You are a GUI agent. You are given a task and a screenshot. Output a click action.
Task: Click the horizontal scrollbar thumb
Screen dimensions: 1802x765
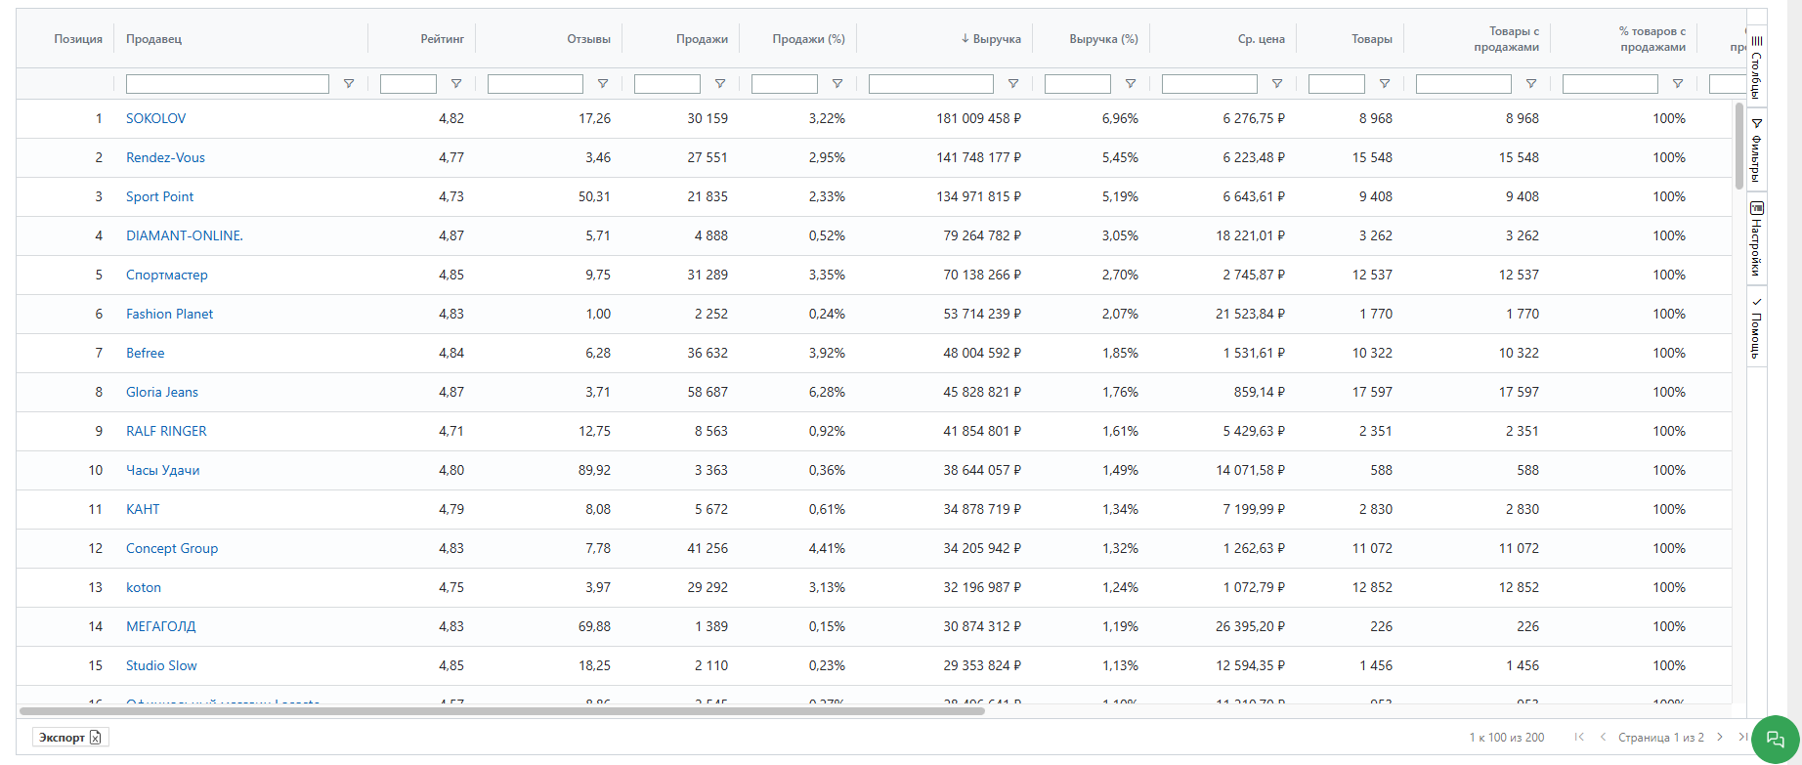point(502,711)
